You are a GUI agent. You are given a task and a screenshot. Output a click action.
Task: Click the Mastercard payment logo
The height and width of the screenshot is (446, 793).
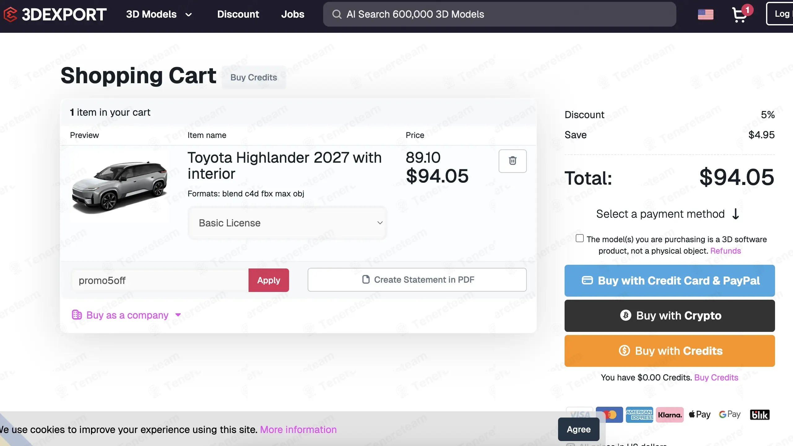[x=609, y=414]
